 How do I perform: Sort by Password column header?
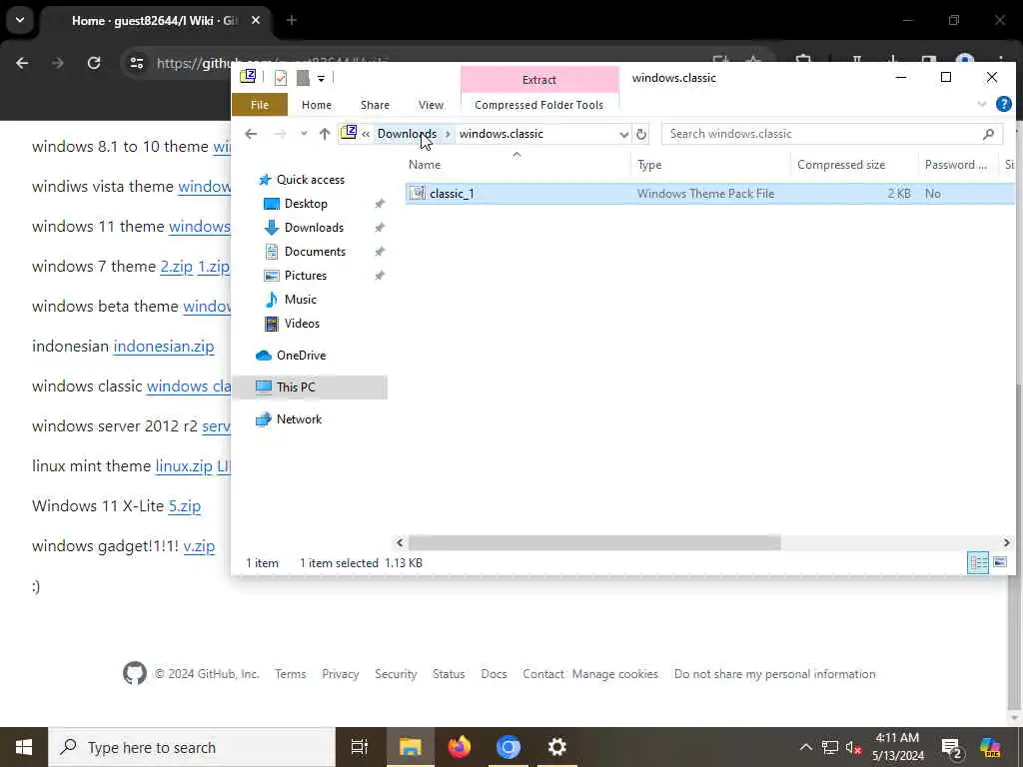(955, 165)
